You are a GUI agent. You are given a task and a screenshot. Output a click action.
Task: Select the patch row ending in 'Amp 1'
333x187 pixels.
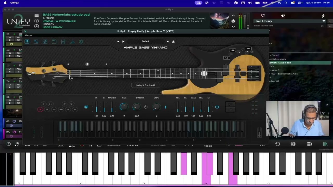300,70
